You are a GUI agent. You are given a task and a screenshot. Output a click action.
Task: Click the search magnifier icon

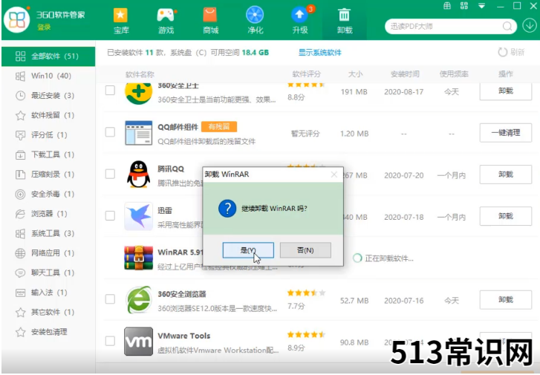click(x=507, y=26)
